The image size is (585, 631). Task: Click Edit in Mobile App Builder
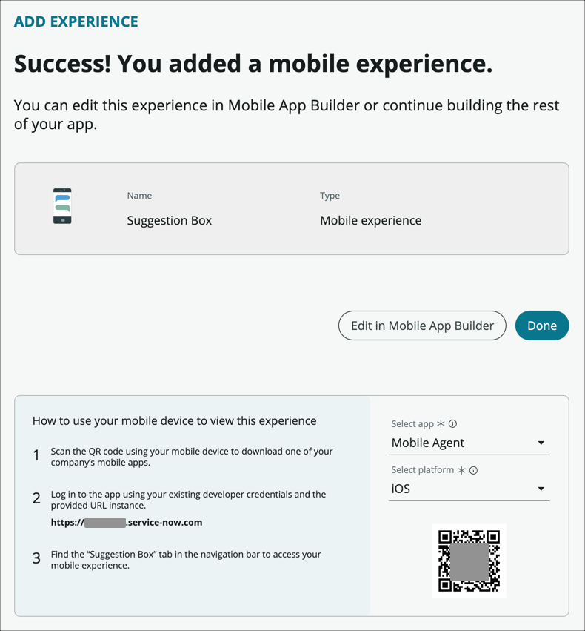pos(422,326)
